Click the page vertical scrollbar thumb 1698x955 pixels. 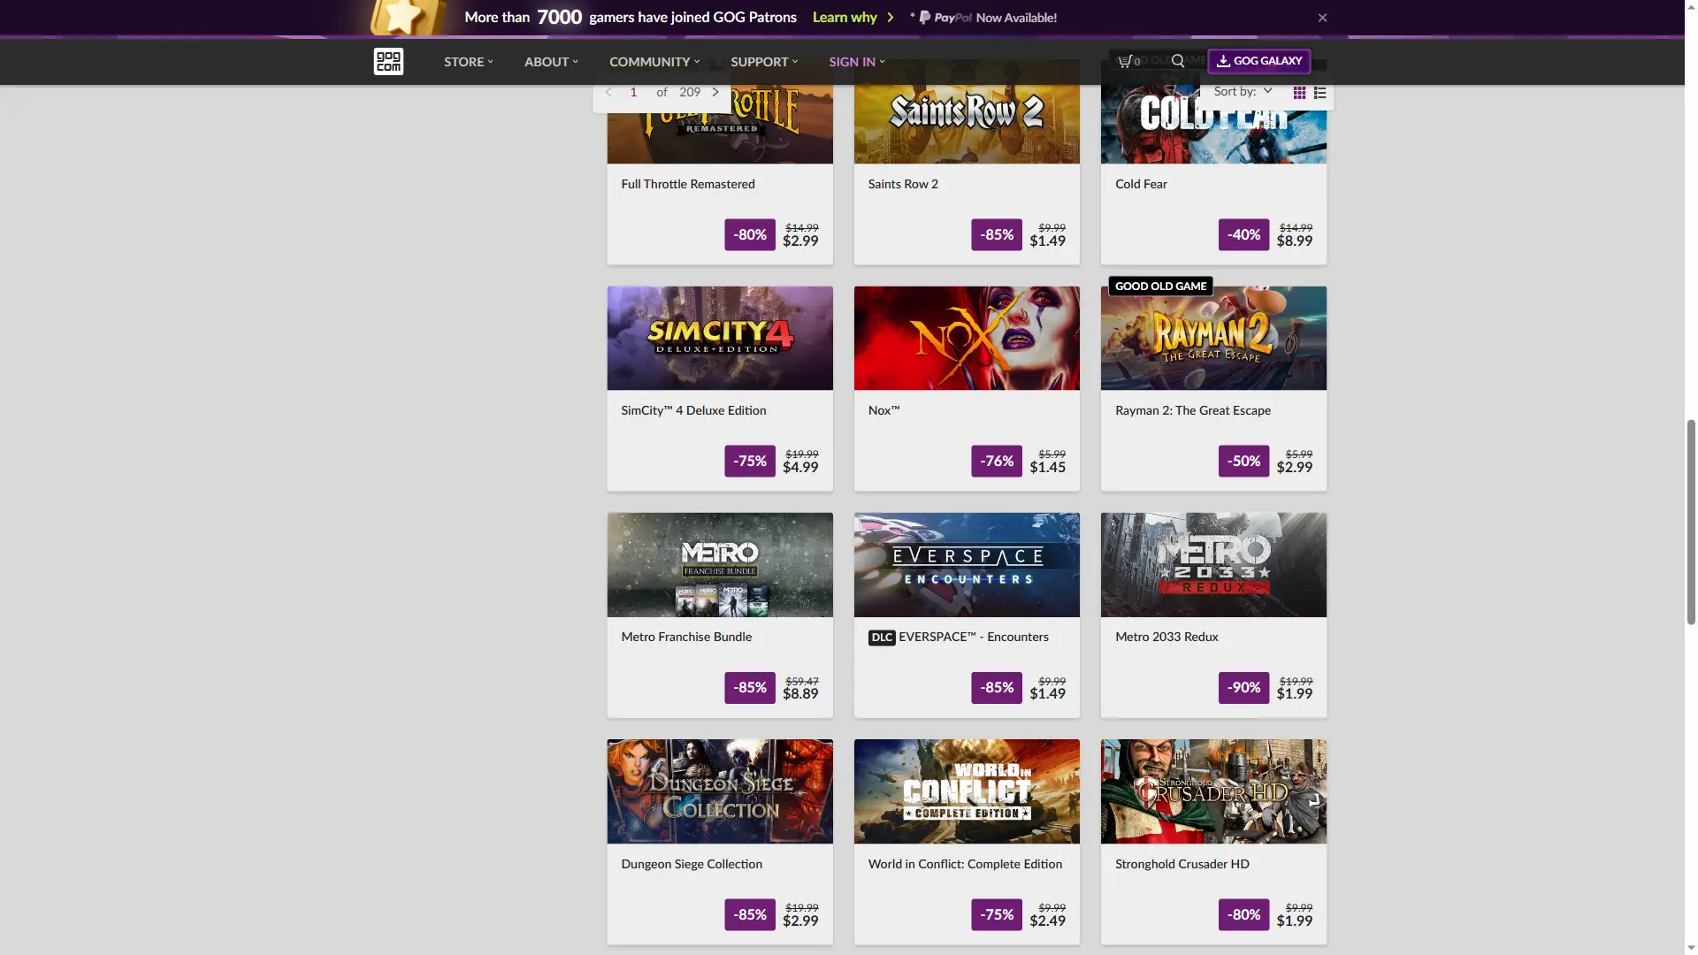pos(1691,522)
